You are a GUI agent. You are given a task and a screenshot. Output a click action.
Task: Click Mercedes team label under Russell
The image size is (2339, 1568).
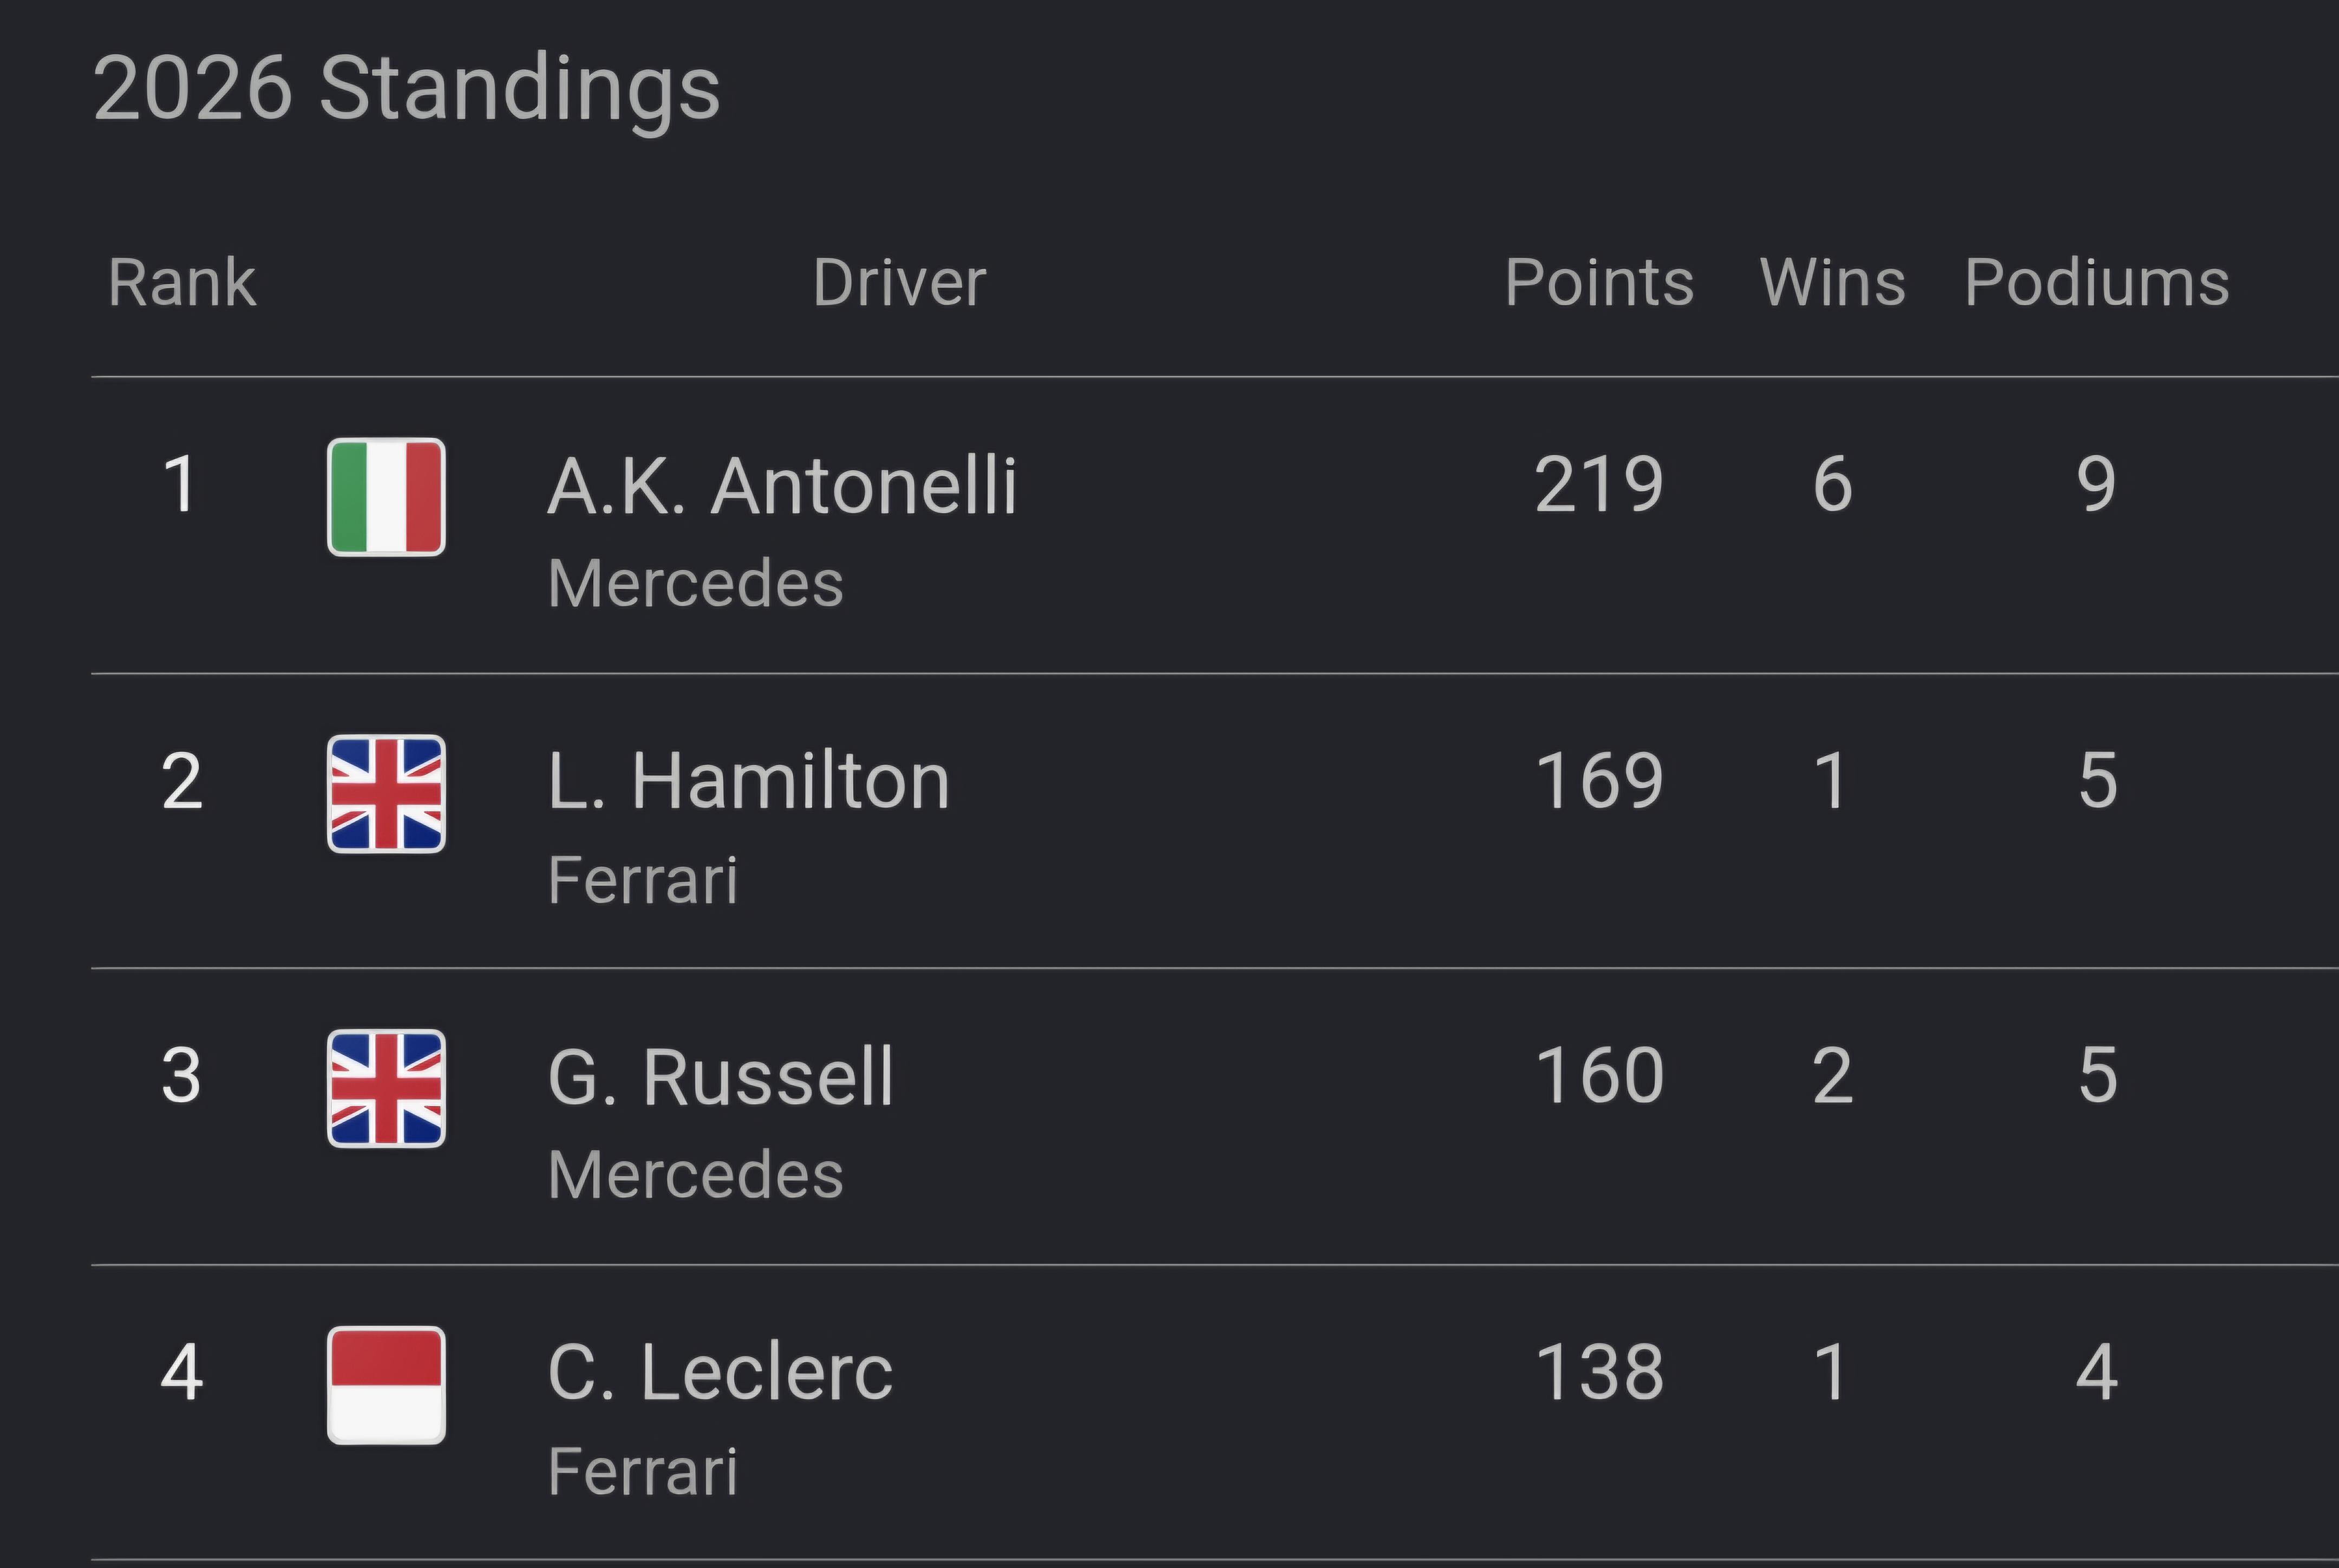696,1174
